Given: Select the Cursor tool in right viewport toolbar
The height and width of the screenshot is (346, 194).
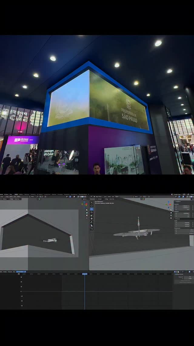Looking at the screenshot, I should point(92,206).
